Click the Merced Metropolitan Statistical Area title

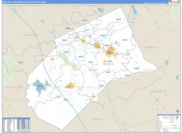coord(24,2)
